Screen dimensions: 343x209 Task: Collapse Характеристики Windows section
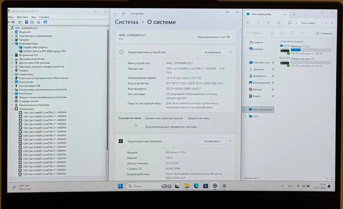tap(230, 141)
